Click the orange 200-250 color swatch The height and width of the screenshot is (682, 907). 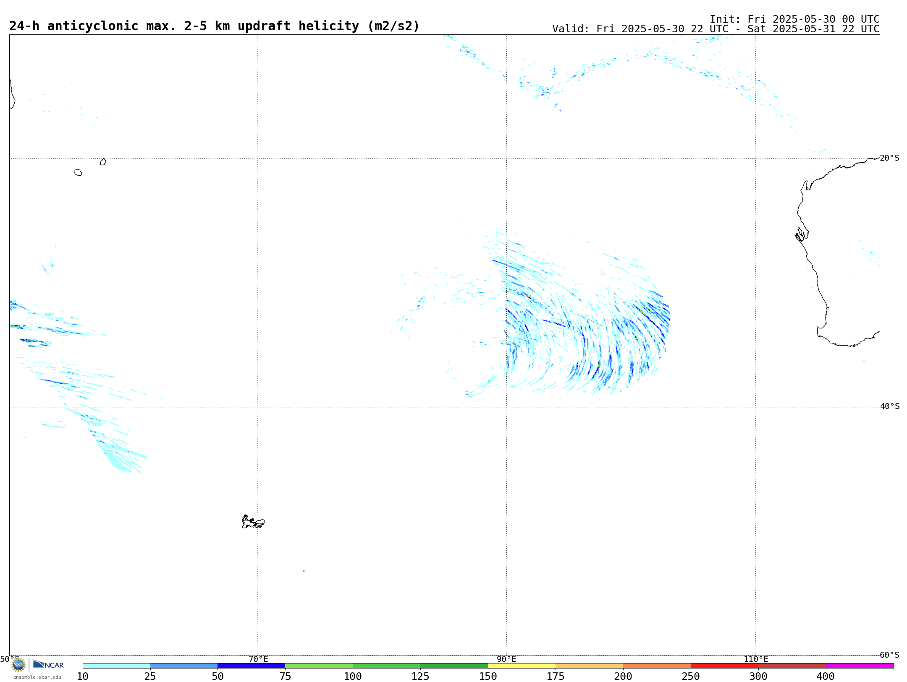(657, 666)
